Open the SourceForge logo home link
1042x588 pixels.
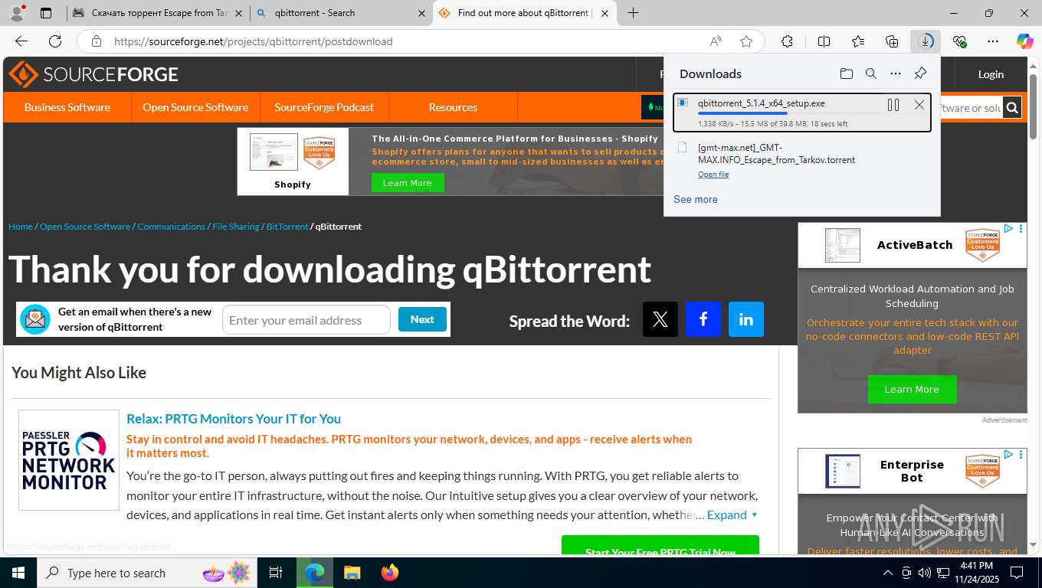pyautogui.click(x=93, y=74)
